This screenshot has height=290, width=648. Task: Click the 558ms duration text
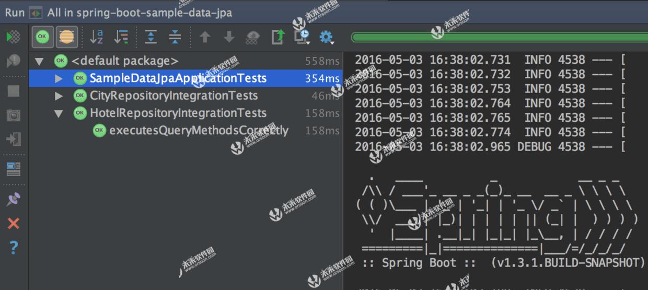tap(322, 61)
